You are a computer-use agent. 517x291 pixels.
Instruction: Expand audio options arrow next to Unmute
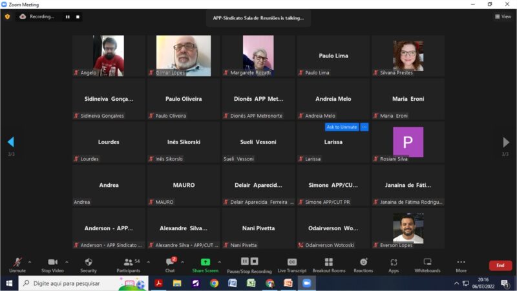click(30, 262)
